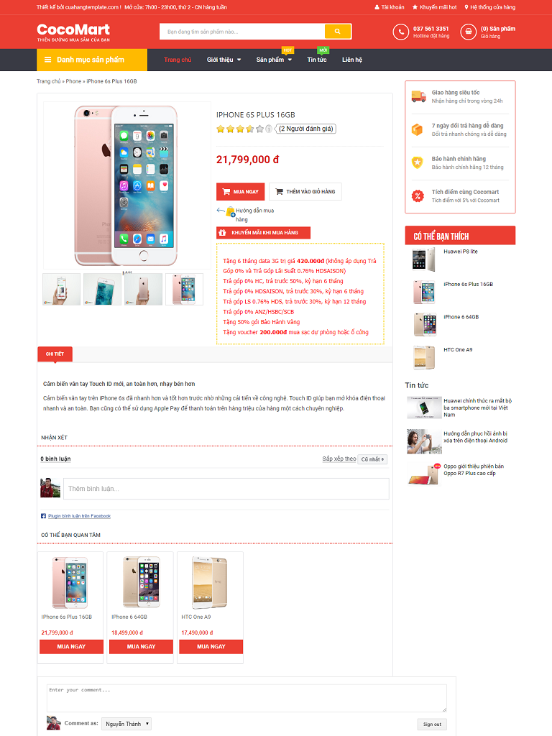The image size is (552, 736).
Task: Click the Hướng dẫn mua hàng icon
Action: pyautogui.click(x=230, y=212)
